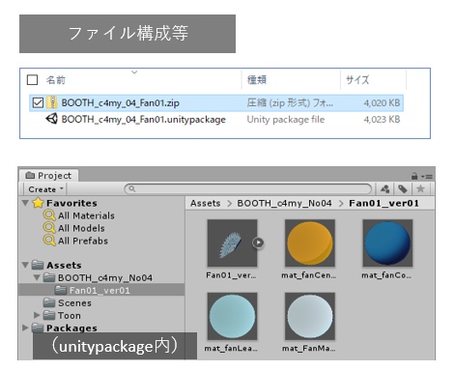Select file BOOTH_c4my_04_Fan01.zip

[x=121, y=103]
